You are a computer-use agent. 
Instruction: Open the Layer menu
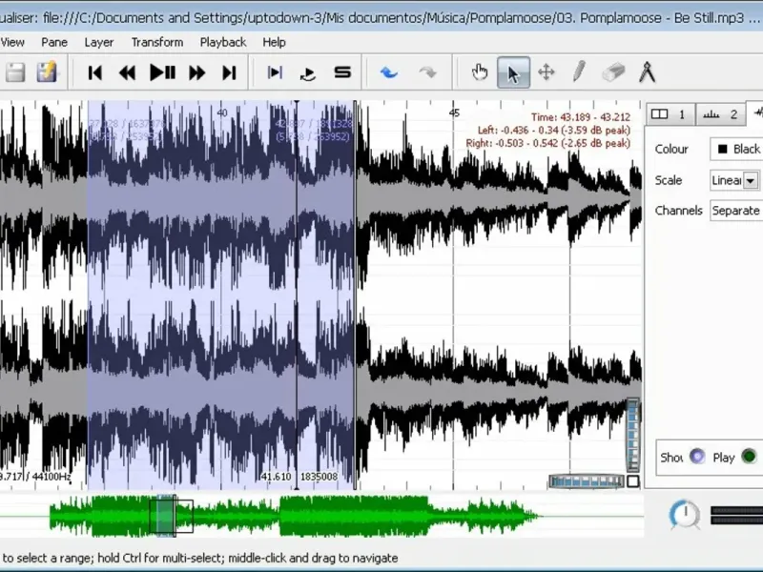coord(99,42)
